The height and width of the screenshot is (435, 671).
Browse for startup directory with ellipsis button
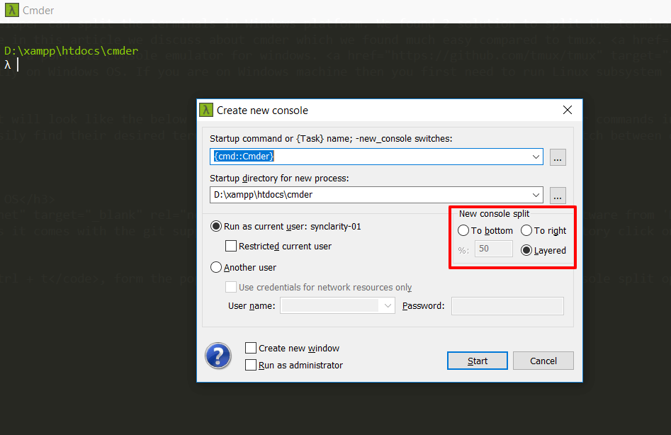(558, 196)
